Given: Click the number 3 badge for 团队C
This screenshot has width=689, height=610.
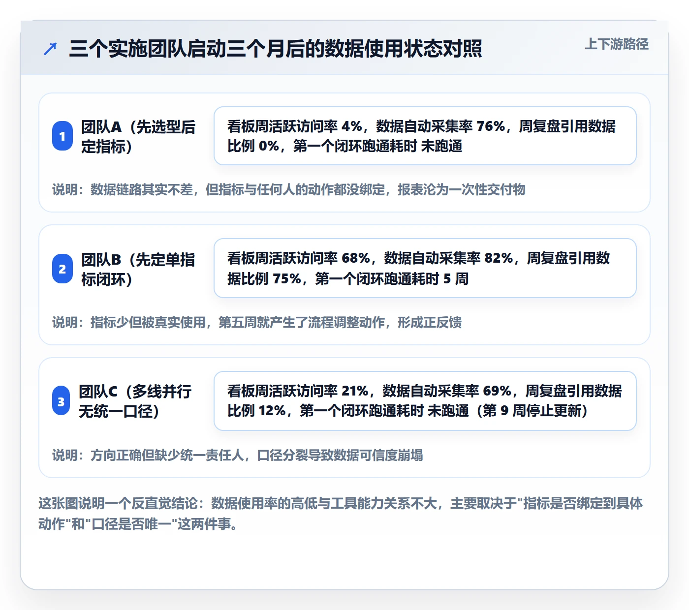Looking at the screenshot, I should pyautogui.click(x=61, y=401).
